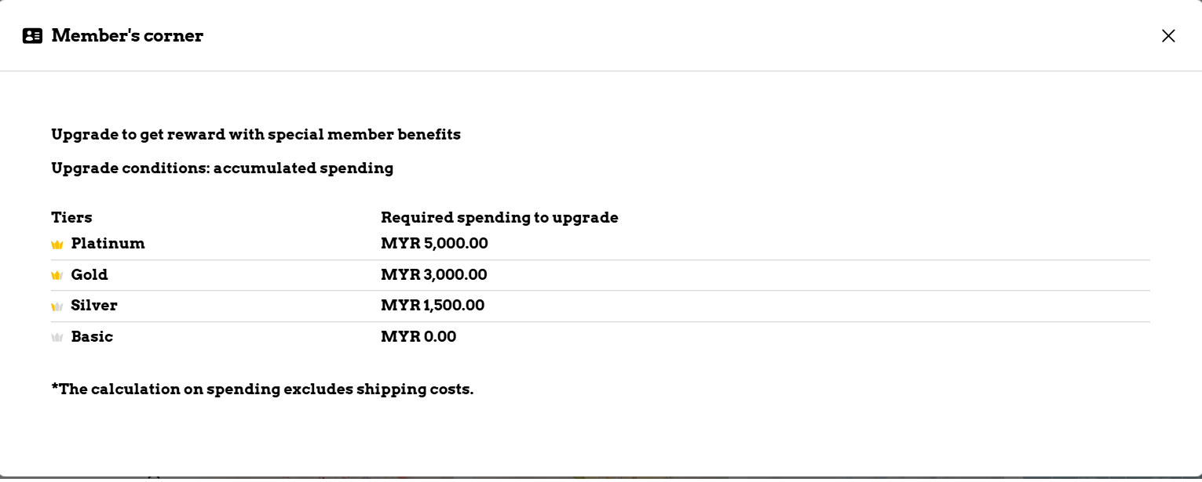Click the MYR 1,500.00 spending amount
Screen dimensions: 1202x482
point(433,306)
